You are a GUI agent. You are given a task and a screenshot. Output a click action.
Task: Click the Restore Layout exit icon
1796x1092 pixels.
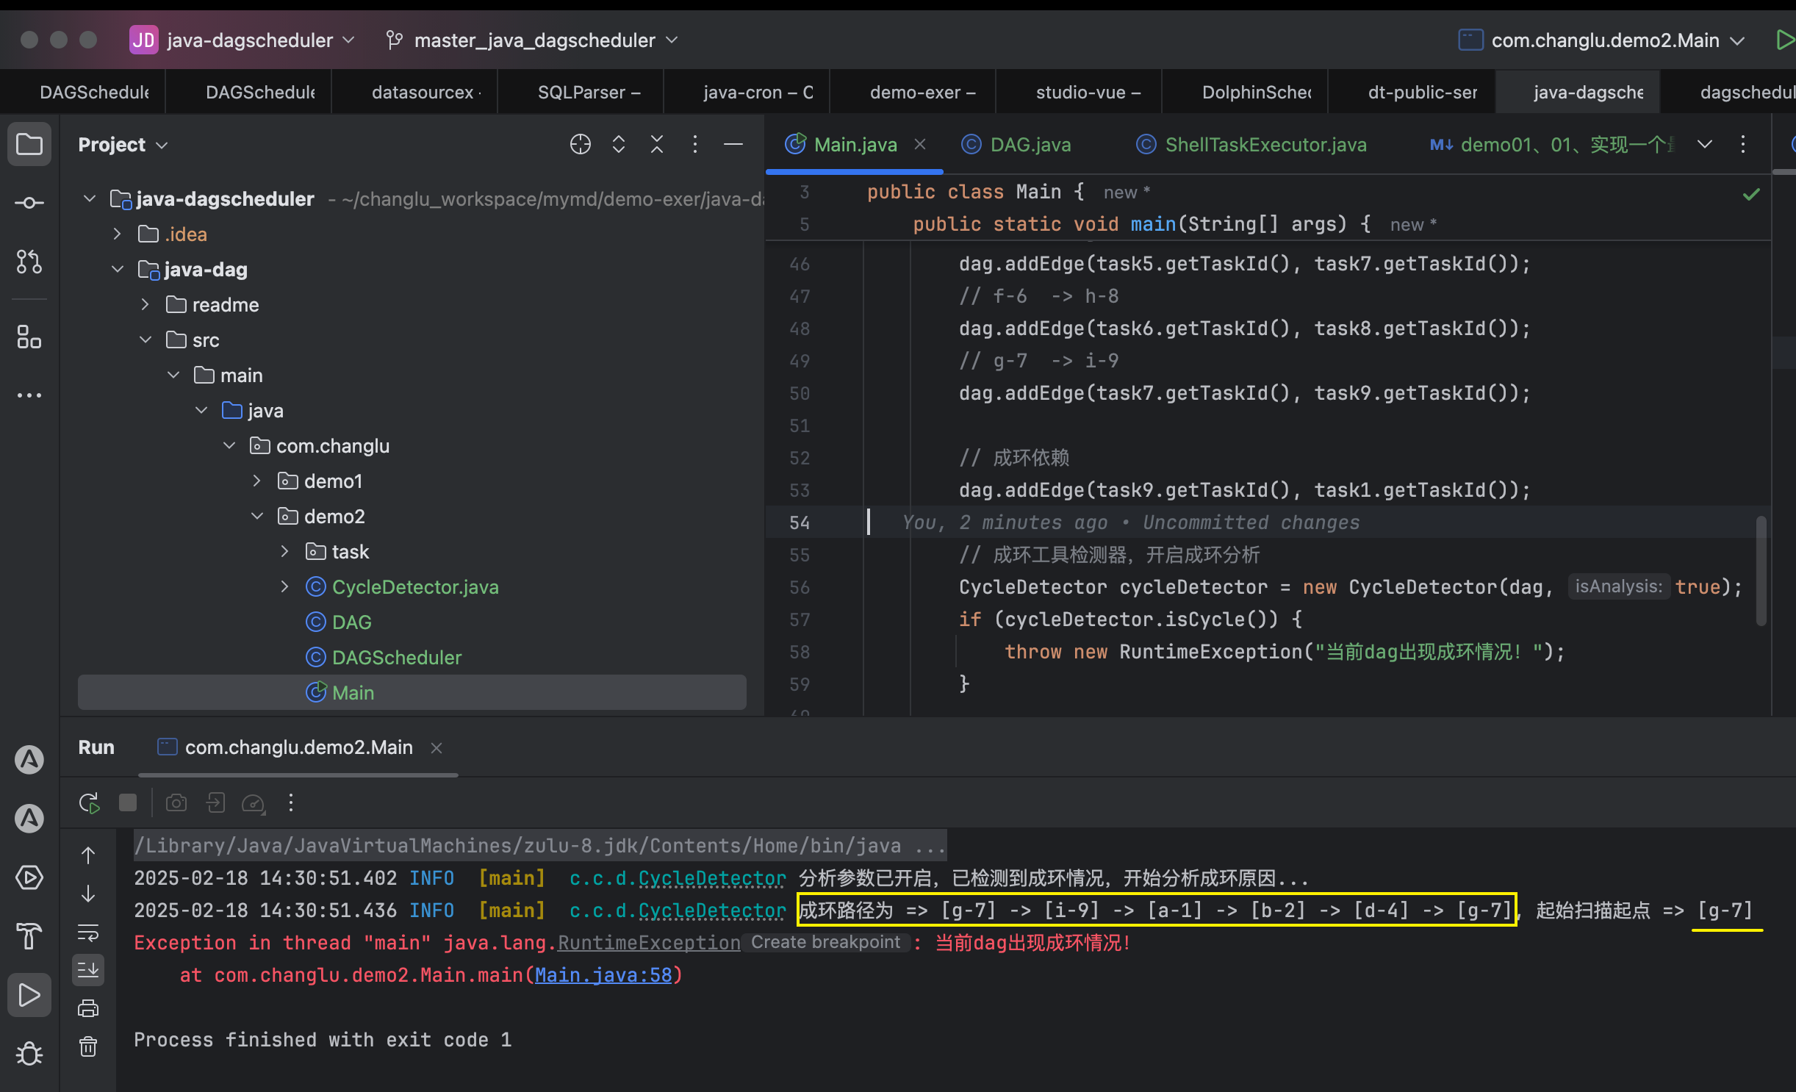click(x=215, y=802)
